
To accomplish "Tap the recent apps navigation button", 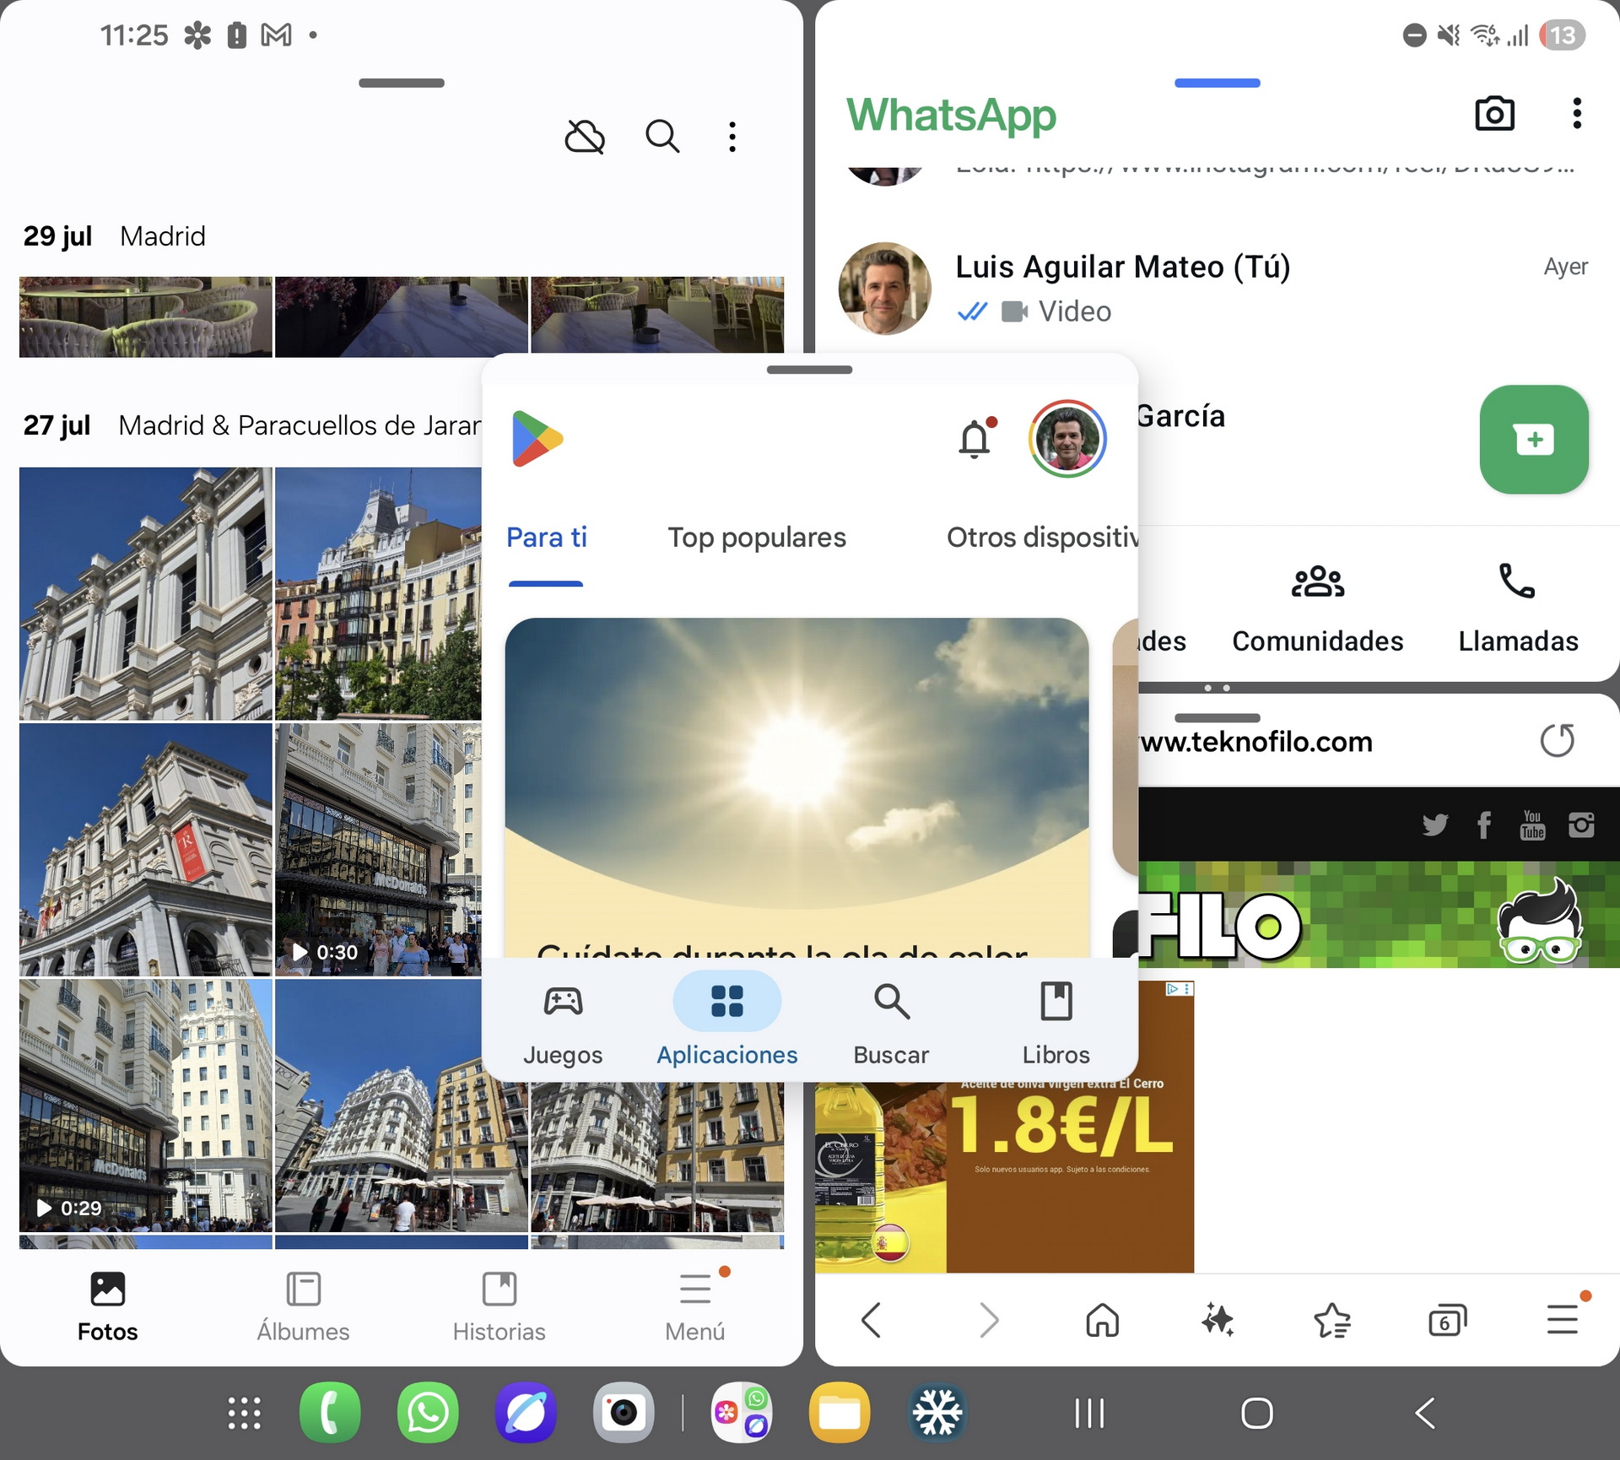I will 1089,1413.
